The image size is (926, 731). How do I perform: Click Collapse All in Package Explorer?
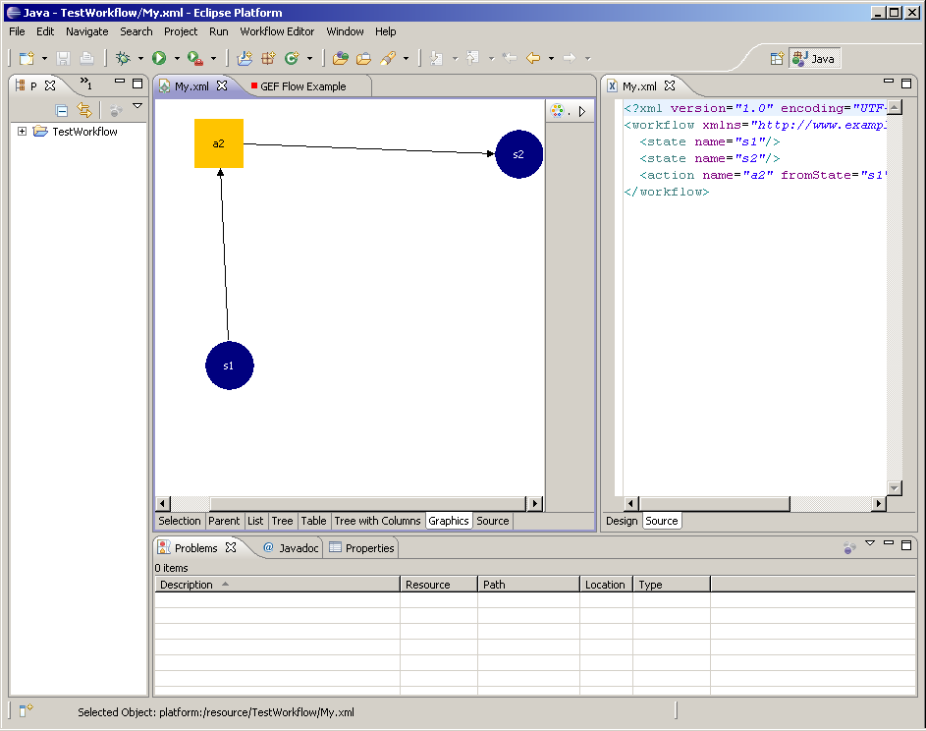62,111
